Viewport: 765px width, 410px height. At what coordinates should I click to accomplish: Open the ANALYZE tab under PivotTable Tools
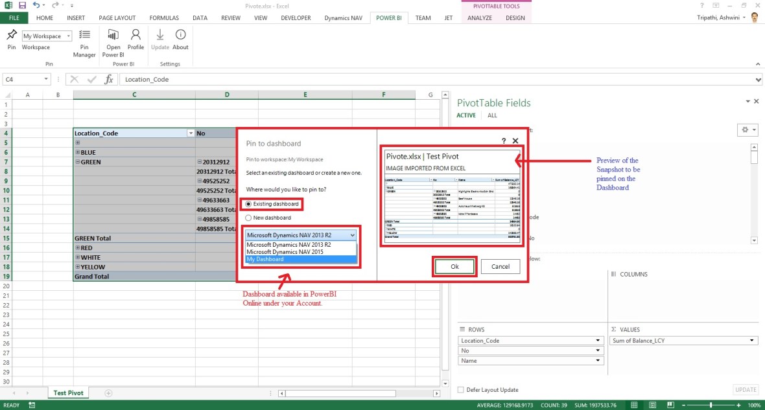tap(479, 17)
